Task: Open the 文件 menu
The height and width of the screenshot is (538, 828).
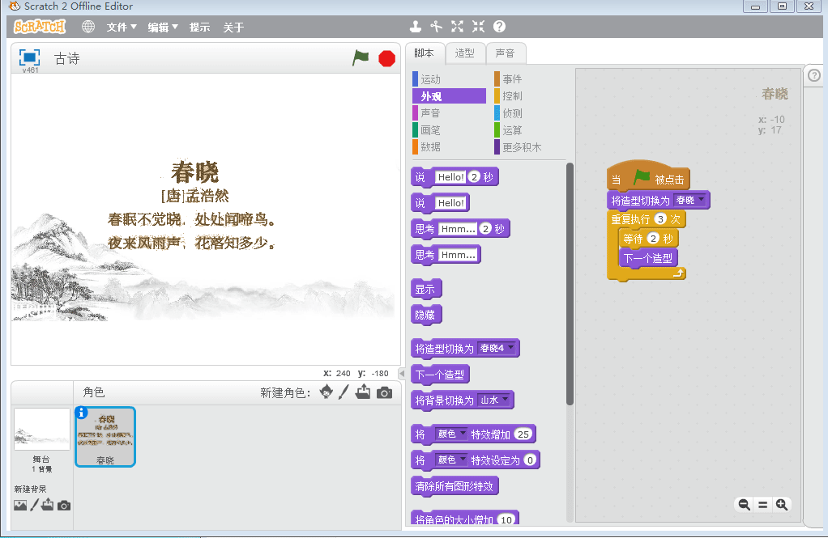Action: pos(122,27)
